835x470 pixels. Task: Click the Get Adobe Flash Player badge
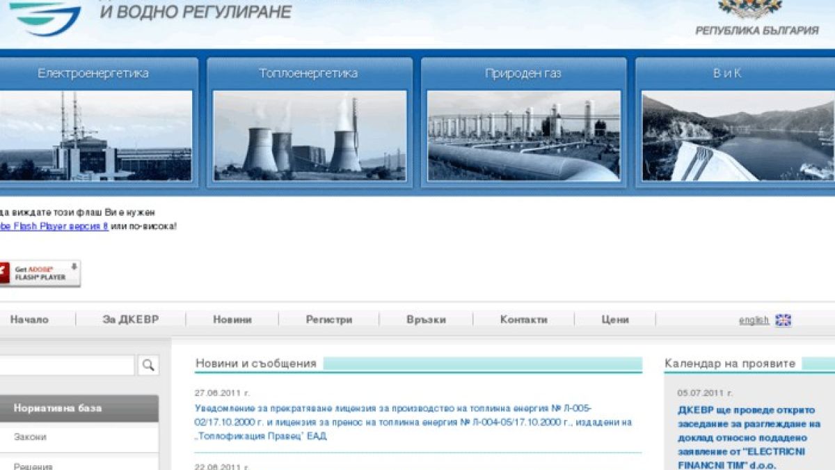coord(40,273)
